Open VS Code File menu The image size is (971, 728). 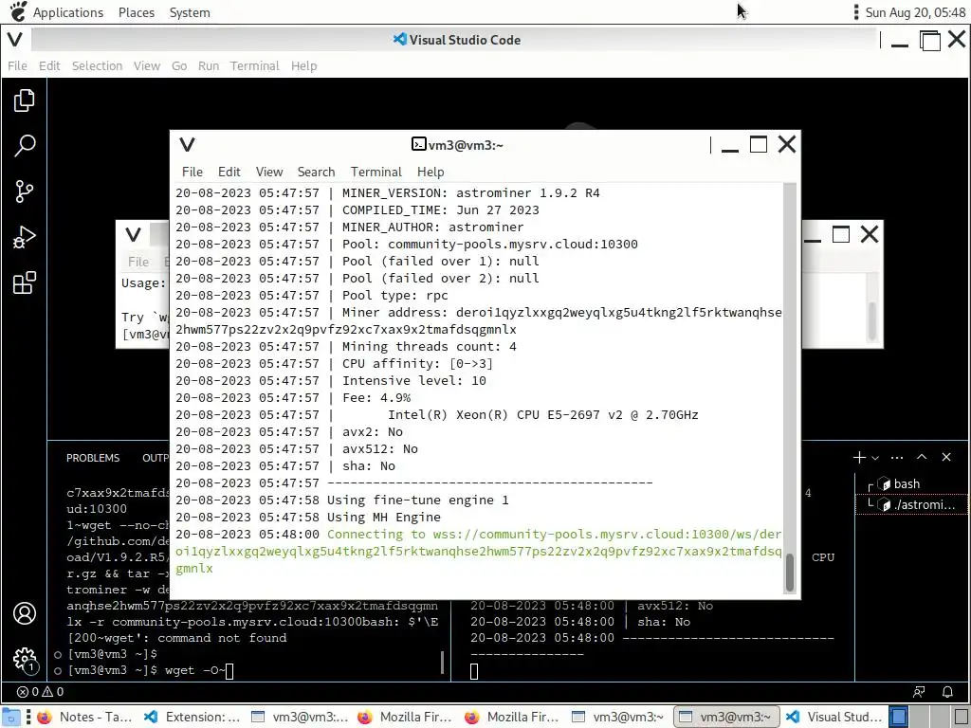(x=17, y=65)
